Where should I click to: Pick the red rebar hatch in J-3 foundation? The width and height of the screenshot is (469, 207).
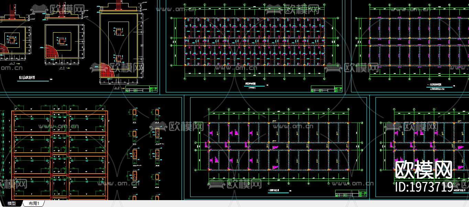(107, 70)
